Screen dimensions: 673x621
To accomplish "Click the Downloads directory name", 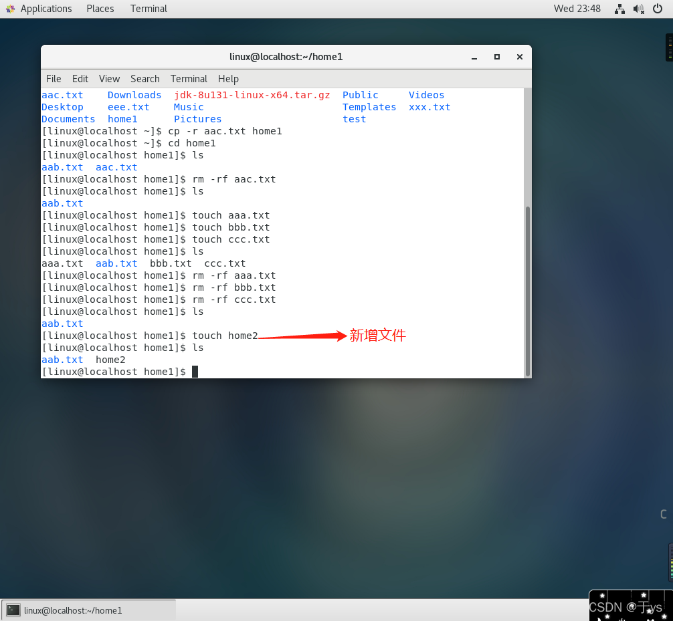I will pos(134,95).
